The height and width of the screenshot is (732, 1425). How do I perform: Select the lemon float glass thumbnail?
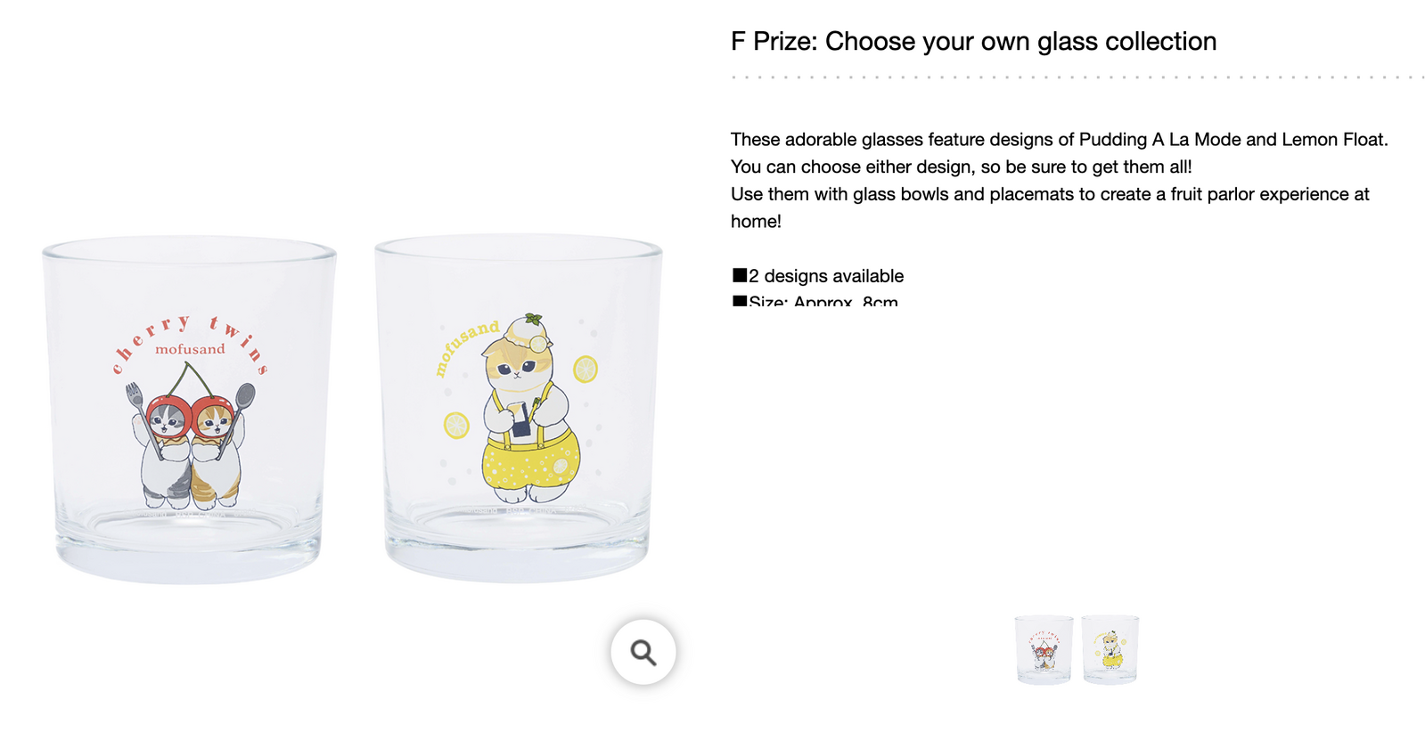[1110, 649]
